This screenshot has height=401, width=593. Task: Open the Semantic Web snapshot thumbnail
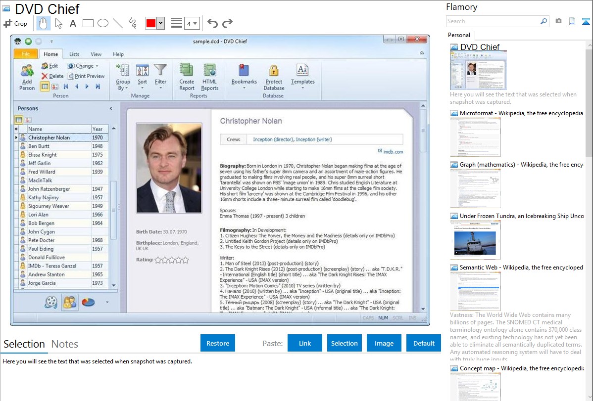coord(475,291)
